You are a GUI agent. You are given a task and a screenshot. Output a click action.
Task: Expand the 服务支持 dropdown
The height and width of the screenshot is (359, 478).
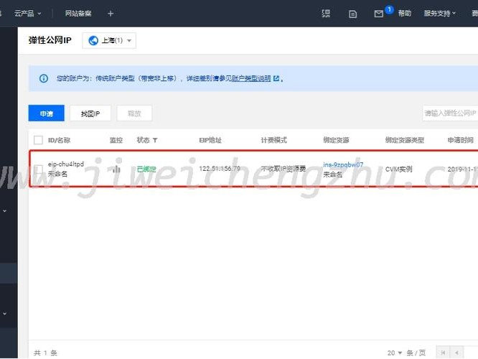(439, 13)
